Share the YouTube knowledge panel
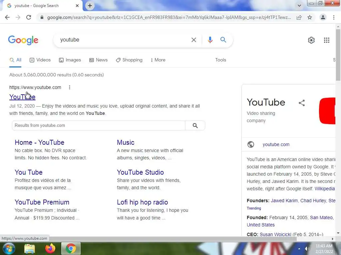Screen dimensions: 341x255 tap(302, 103)
